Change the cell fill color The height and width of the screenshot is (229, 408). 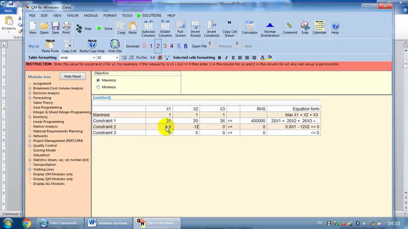click(270, 58)
